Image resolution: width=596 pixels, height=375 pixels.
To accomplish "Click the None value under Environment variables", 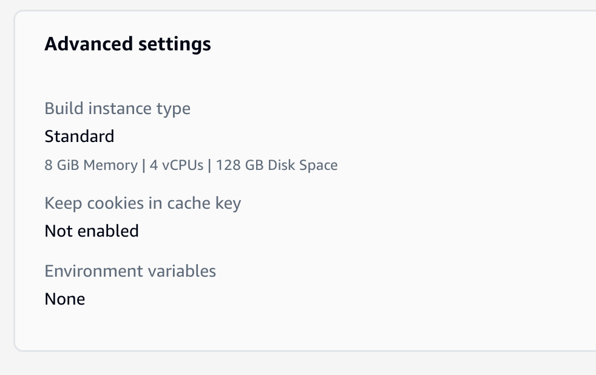I will point(64,299).
